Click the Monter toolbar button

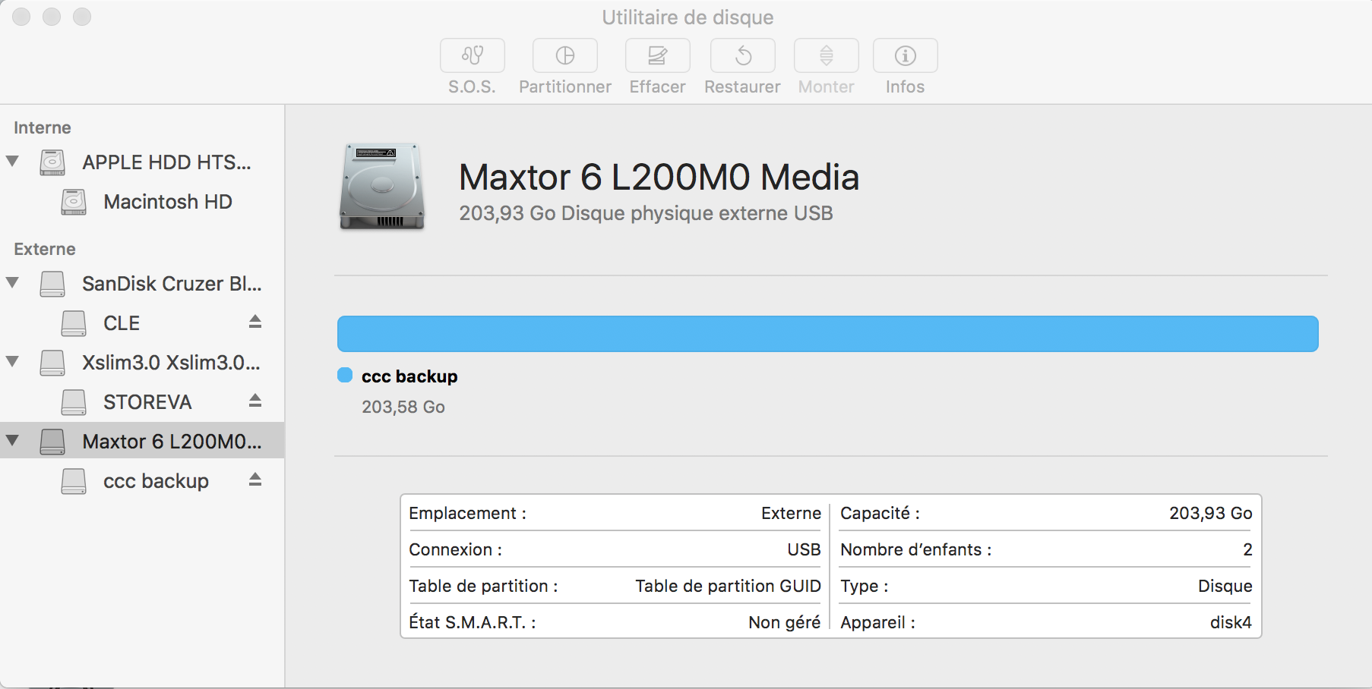point(826,56)
